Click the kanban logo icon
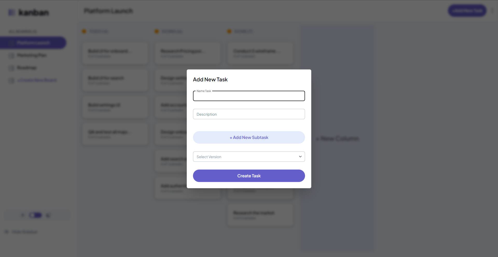 [x=12, y=12]
